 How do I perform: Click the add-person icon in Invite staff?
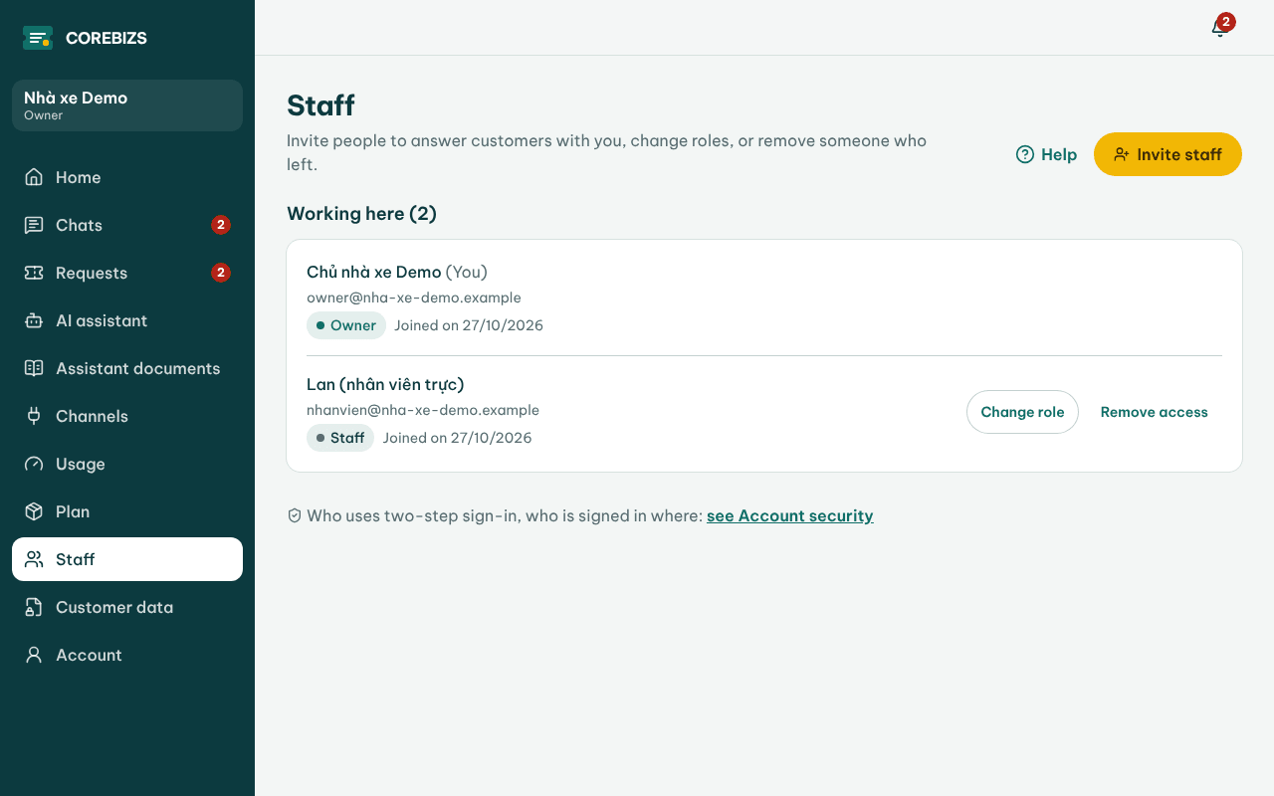click(1122, 154)
